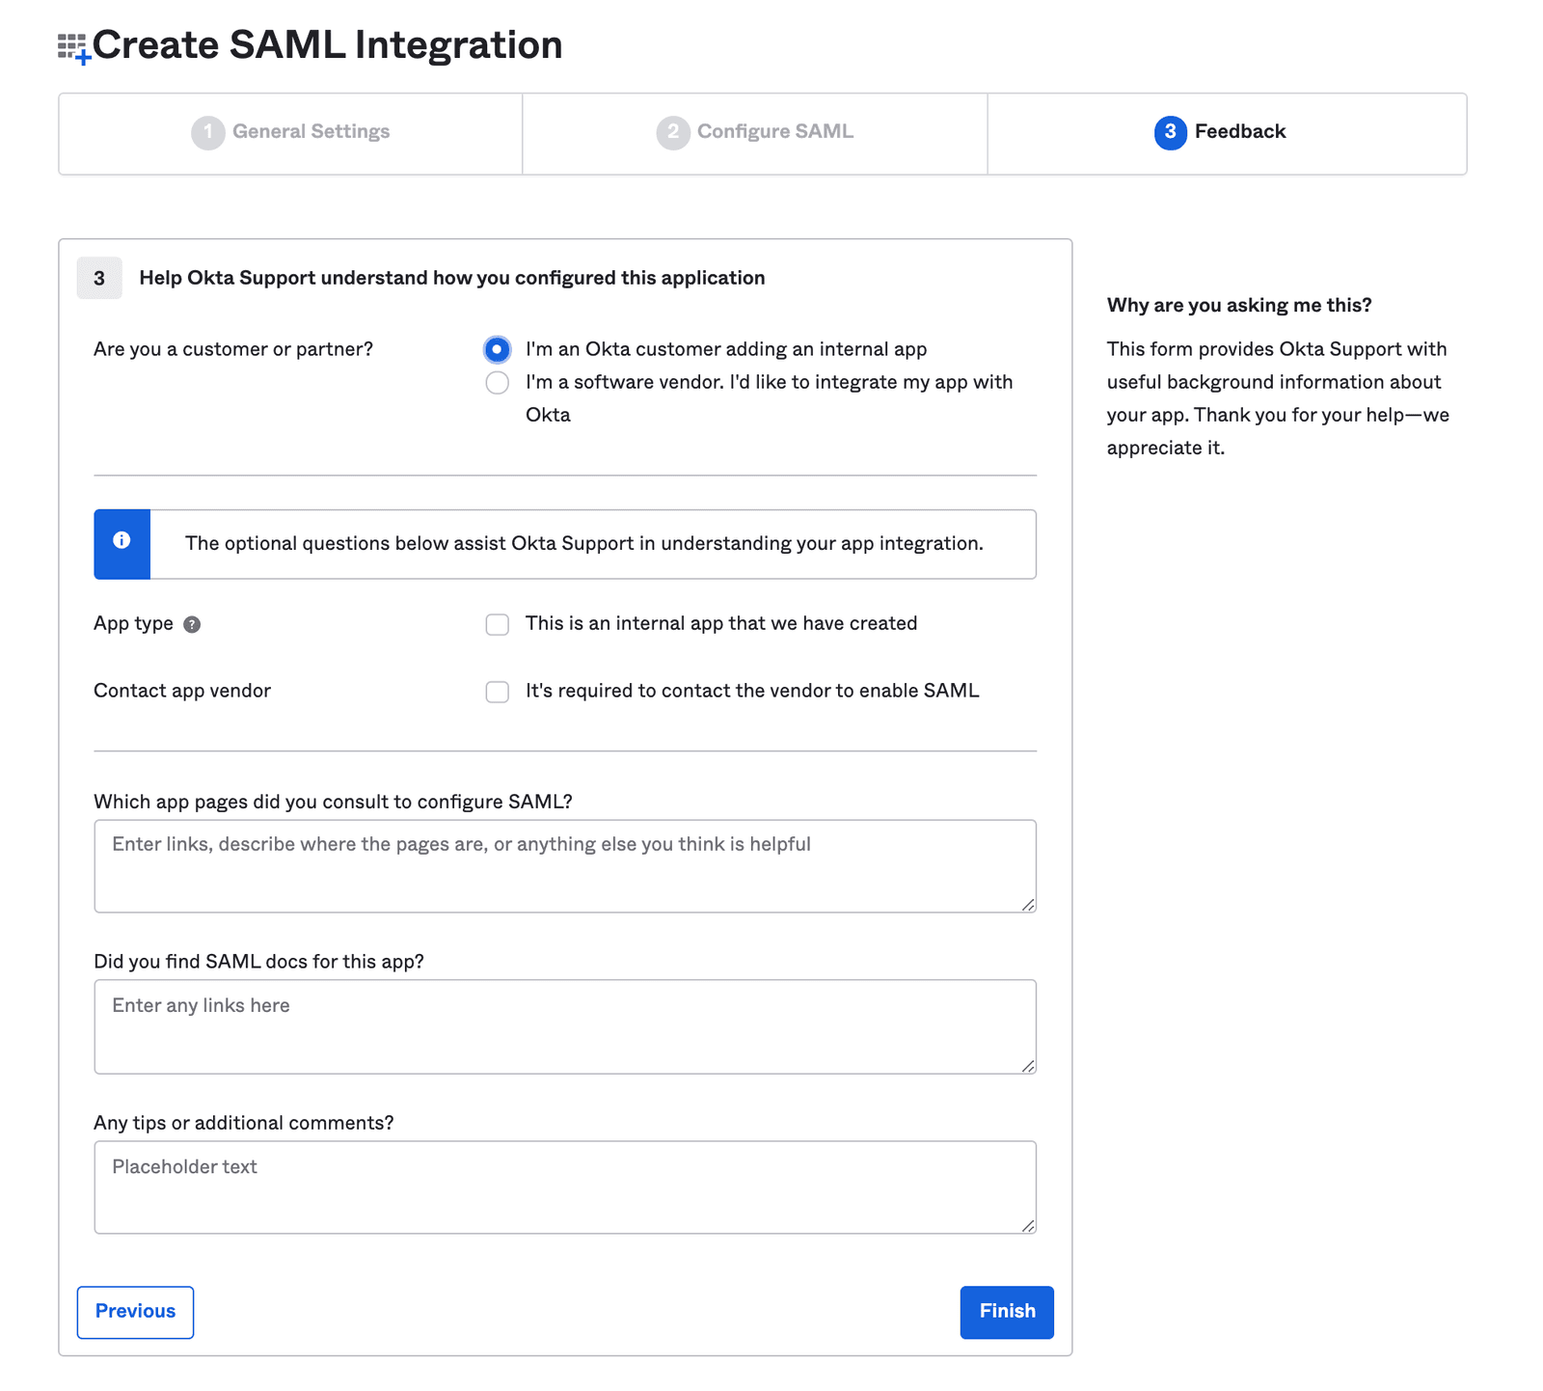The image size is (1543, 1391).
Task: Click the step 2 circle on Configure SAML
Action: click(x=672, y=132)
